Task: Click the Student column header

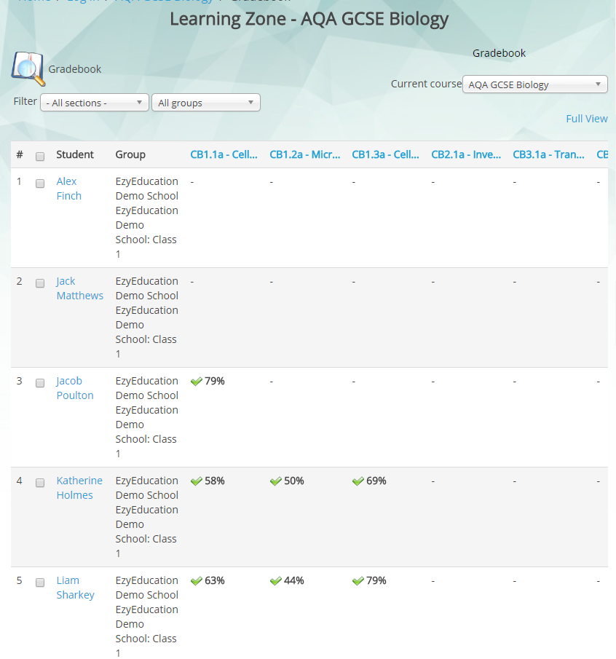Action: click(75, 154)
